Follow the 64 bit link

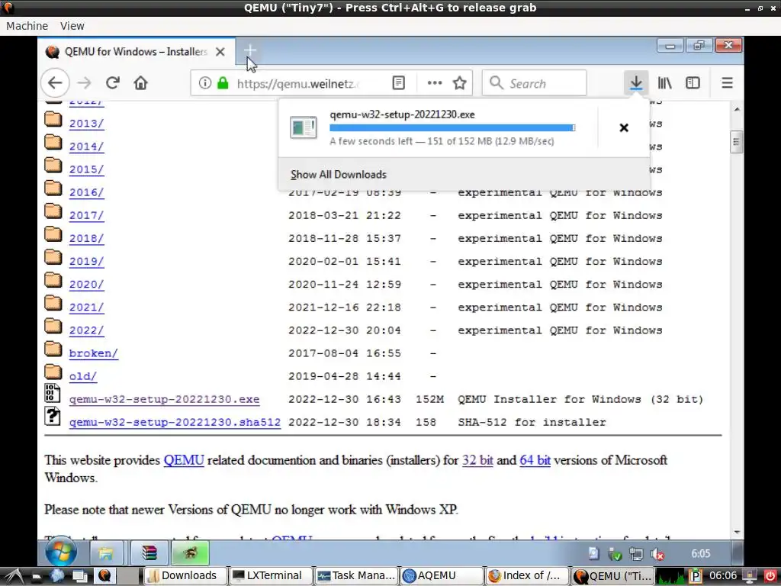click(535, 460)
